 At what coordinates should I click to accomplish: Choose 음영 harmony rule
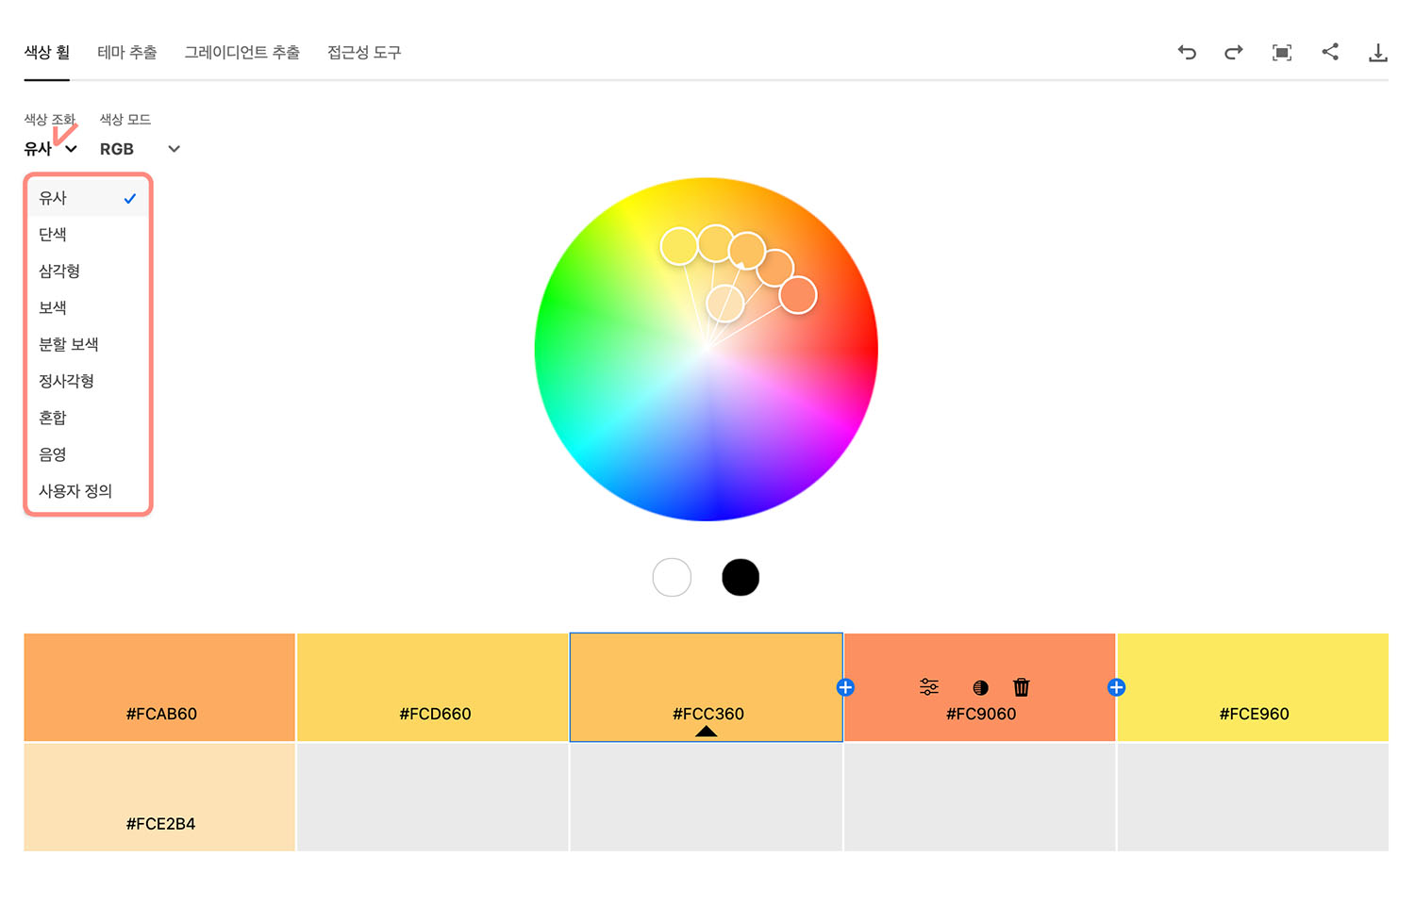pyautogui.click(x=88, y=454)
